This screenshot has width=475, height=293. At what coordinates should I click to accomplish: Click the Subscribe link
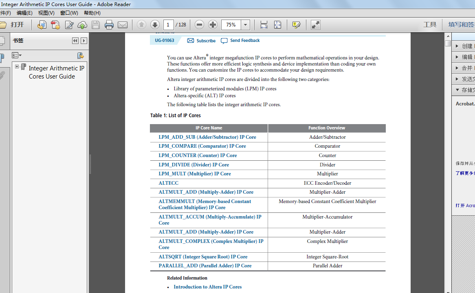tap(202, 41)
